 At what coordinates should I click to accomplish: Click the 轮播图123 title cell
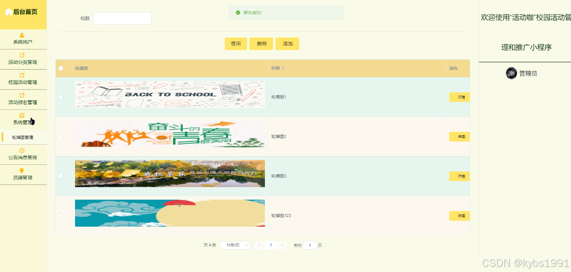pos(357,215)
